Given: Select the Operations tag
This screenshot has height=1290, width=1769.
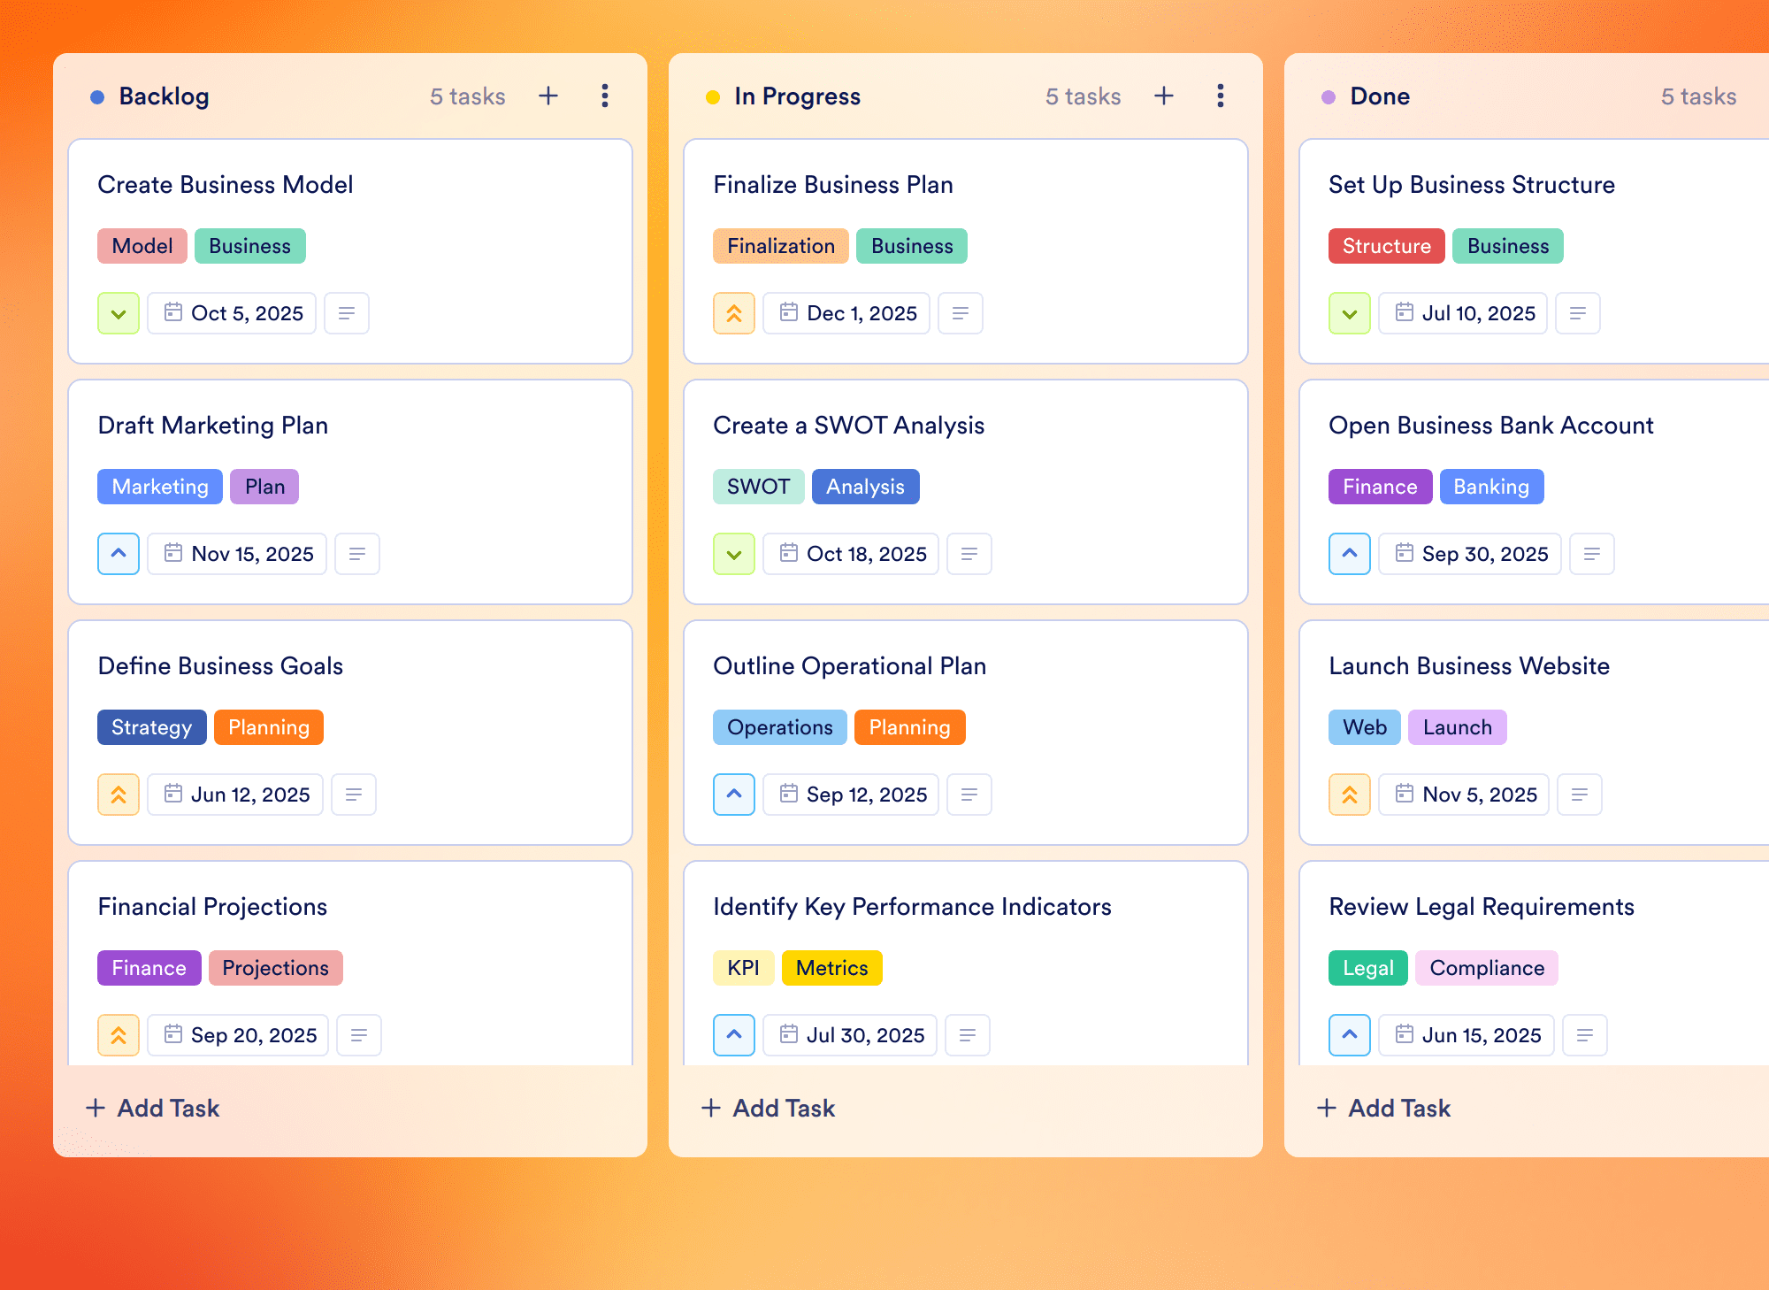Looking at the screenshot, I should (780, 727).
